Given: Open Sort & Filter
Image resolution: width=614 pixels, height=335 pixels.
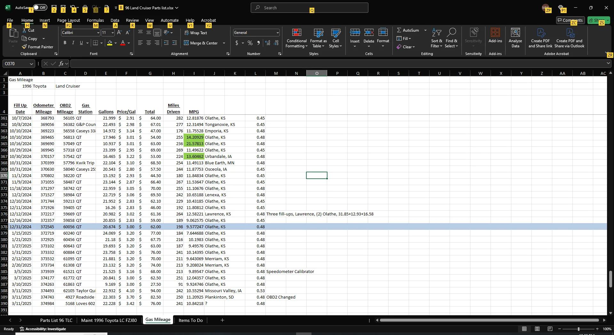Looking at the screenshot, I should (437, 38).
